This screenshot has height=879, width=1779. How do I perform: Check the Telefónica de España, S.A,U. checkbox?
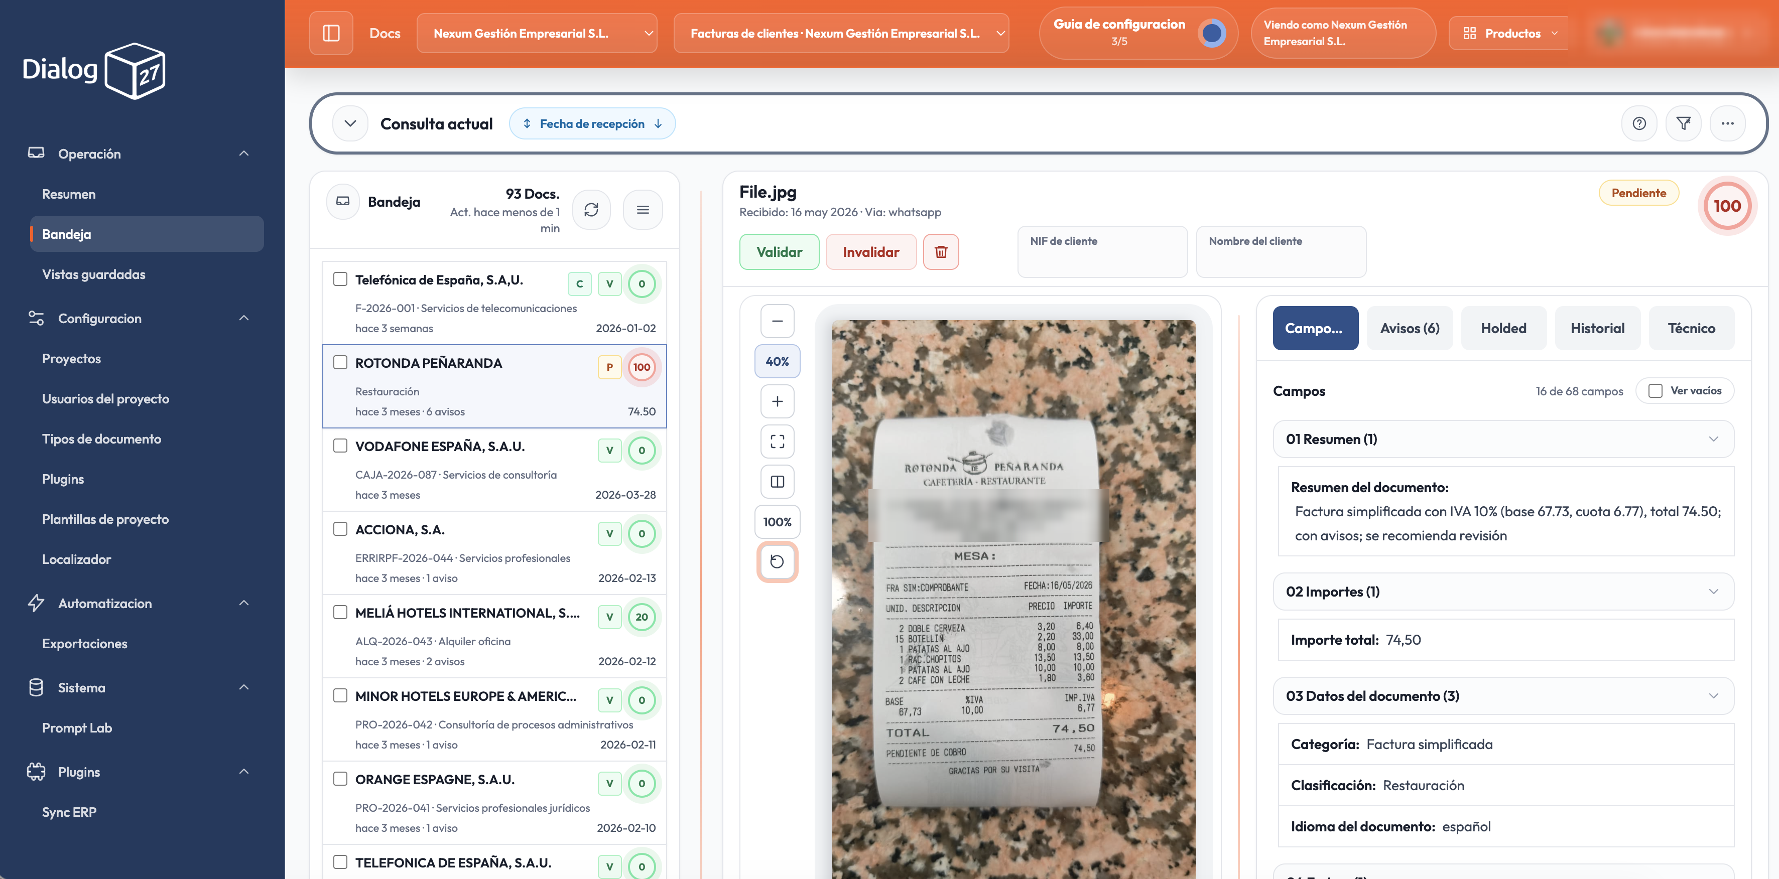(340, 279)
